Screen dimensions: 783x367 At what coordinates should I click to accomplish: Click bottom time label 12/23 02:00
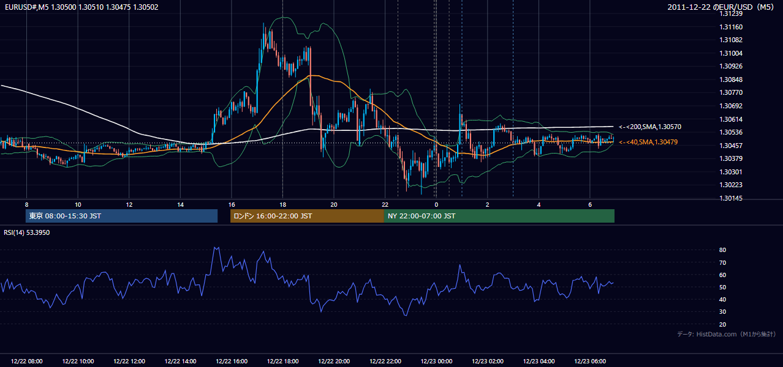click(487, 361)
